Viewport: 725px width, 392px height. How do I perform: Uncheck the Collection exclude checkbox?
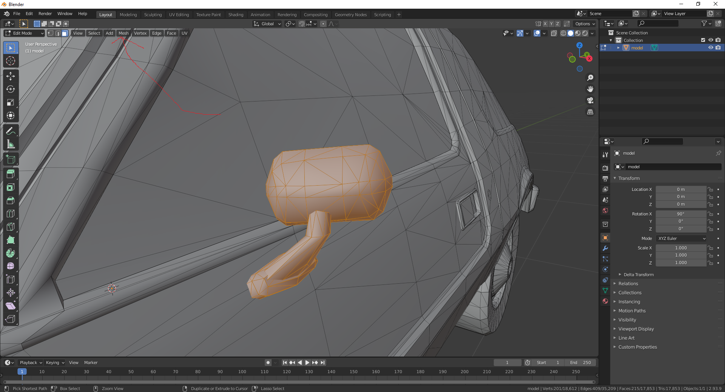pyautogui.click(x=703, y=40)
